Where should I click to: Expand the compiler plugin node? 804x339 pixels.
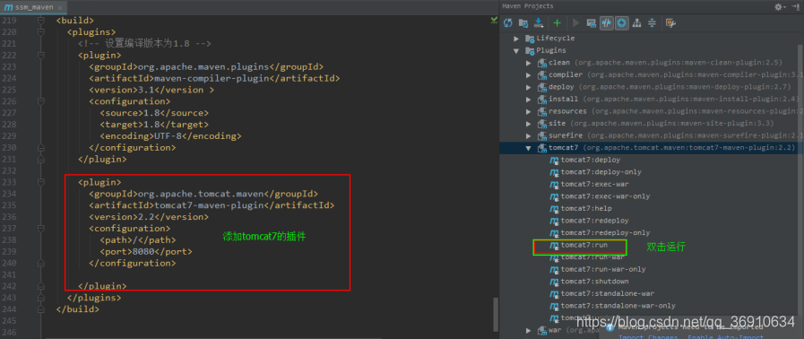[529, 74]
